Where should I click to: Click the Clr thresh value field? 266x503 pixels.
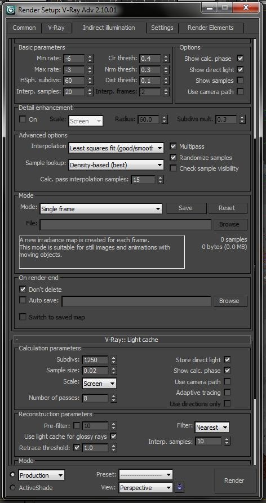click(x=150, y=59)
